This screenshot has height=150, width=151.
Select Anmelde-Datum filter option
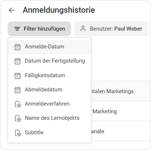click(x=50, y=47)
